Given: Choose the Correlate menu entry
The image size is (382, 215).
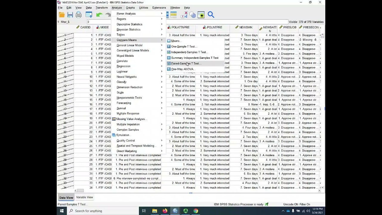Looking at the screenshot, I should (138, 61).
